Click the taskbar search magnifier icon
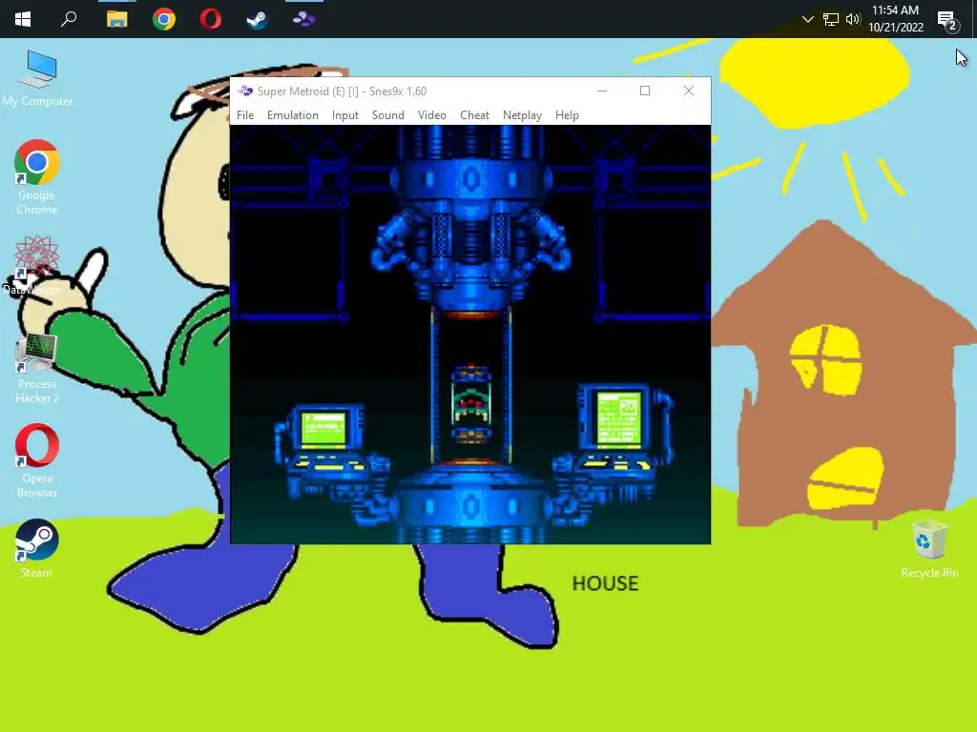Screen dimensions: 977x732 (69, 19)
